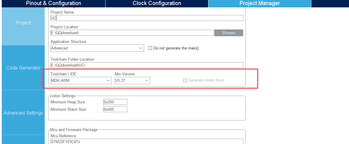This screenshot has height=144, width=349.
Task: Open the Clock Configuration tab
Action: pyautogui.click(x=157, y=3)
